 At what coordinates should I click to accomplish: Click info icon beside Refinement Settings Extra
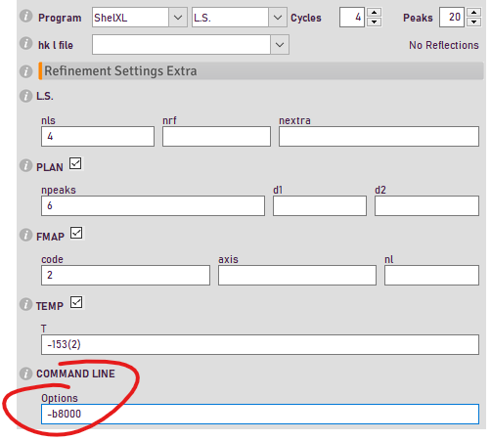coord(26,71)
